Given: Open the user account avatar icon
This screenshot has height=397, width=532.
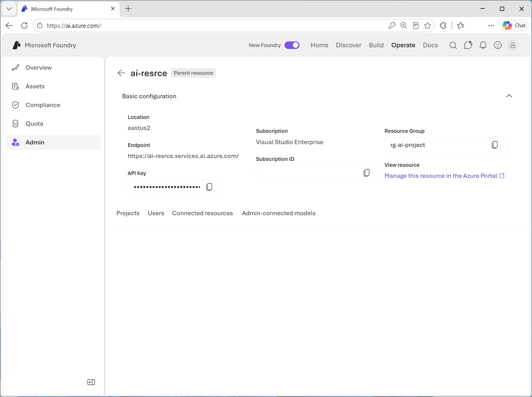Looking at the screenshot, I should (512, 45).
